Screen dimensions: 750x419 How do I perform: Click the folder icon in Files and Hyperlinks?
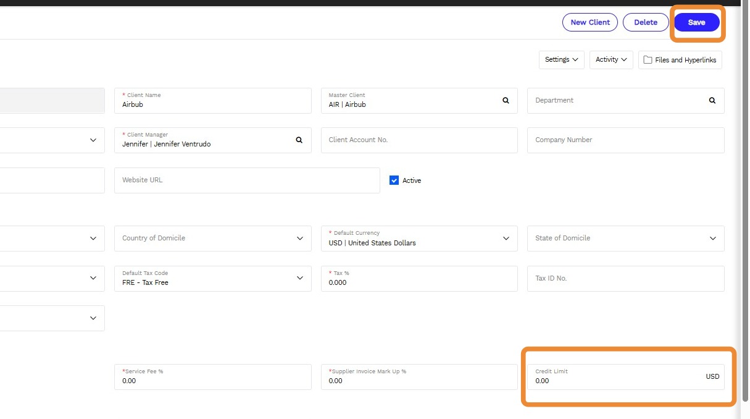click(648, 60)
